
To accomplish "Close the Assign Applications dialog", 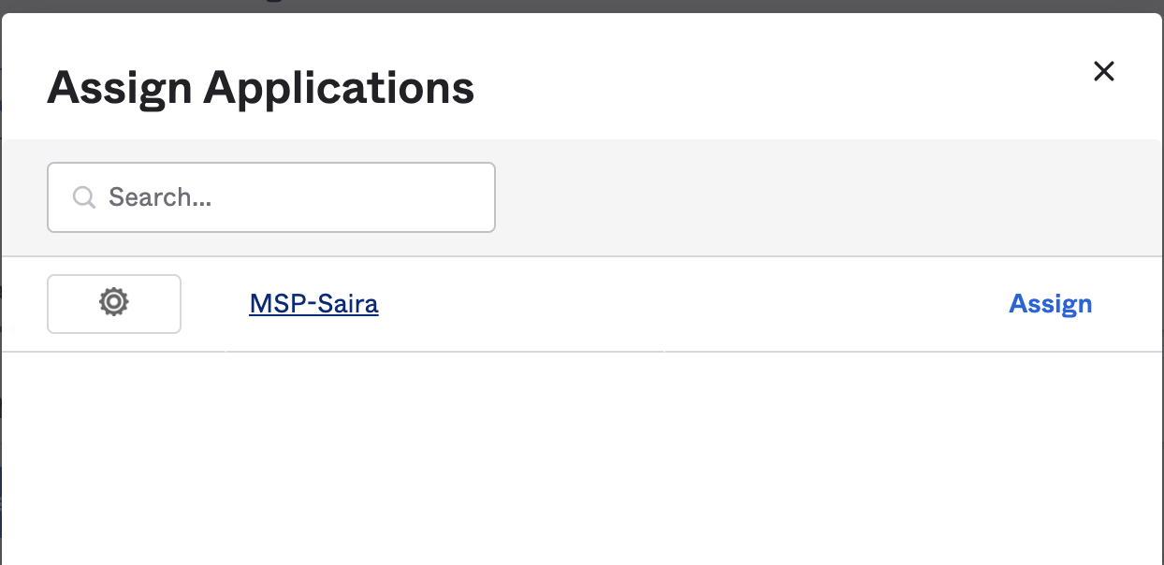I will tap(1104, 71).
